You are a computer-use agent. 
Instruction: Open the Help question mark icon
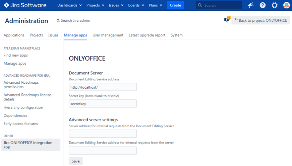coord(262,5)
